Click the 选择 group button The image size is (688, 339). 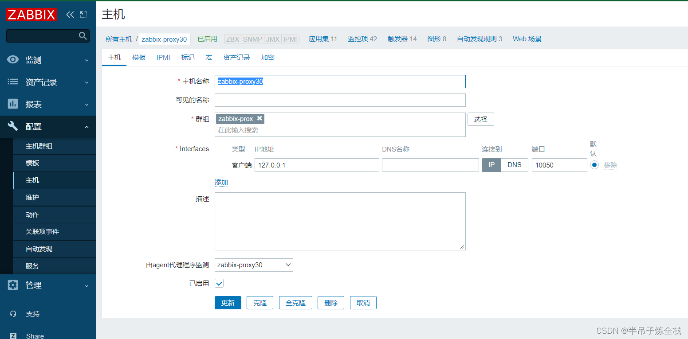tap(481, 119)
